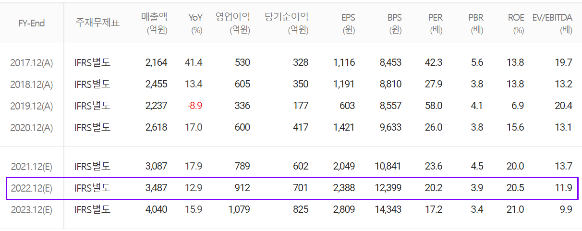Select the 2017.12(A) row label

32,63
